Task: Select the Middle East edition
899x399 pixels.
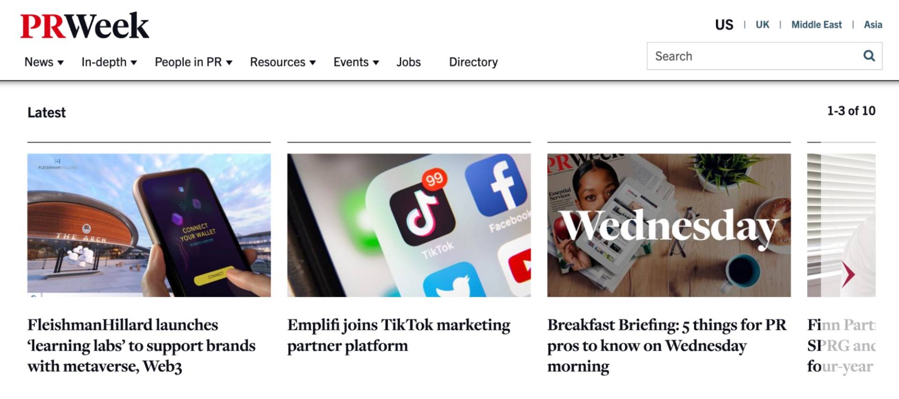Action: (817, 25)
